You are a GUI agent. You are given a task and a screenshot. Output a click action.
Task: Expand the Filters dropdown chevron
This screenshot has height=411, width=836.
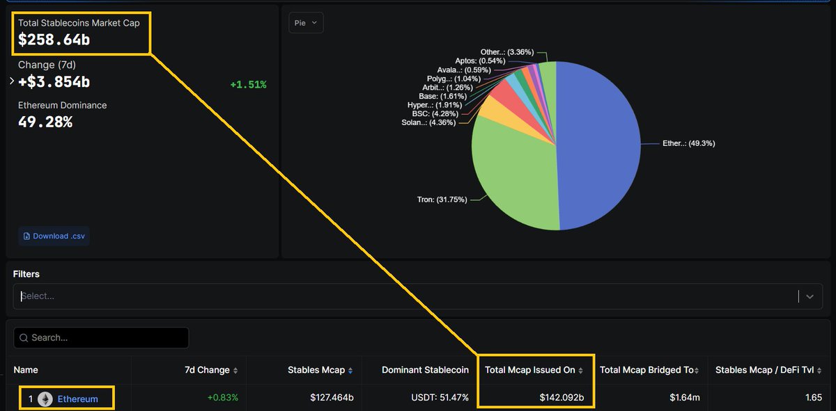tap(810, 296)
